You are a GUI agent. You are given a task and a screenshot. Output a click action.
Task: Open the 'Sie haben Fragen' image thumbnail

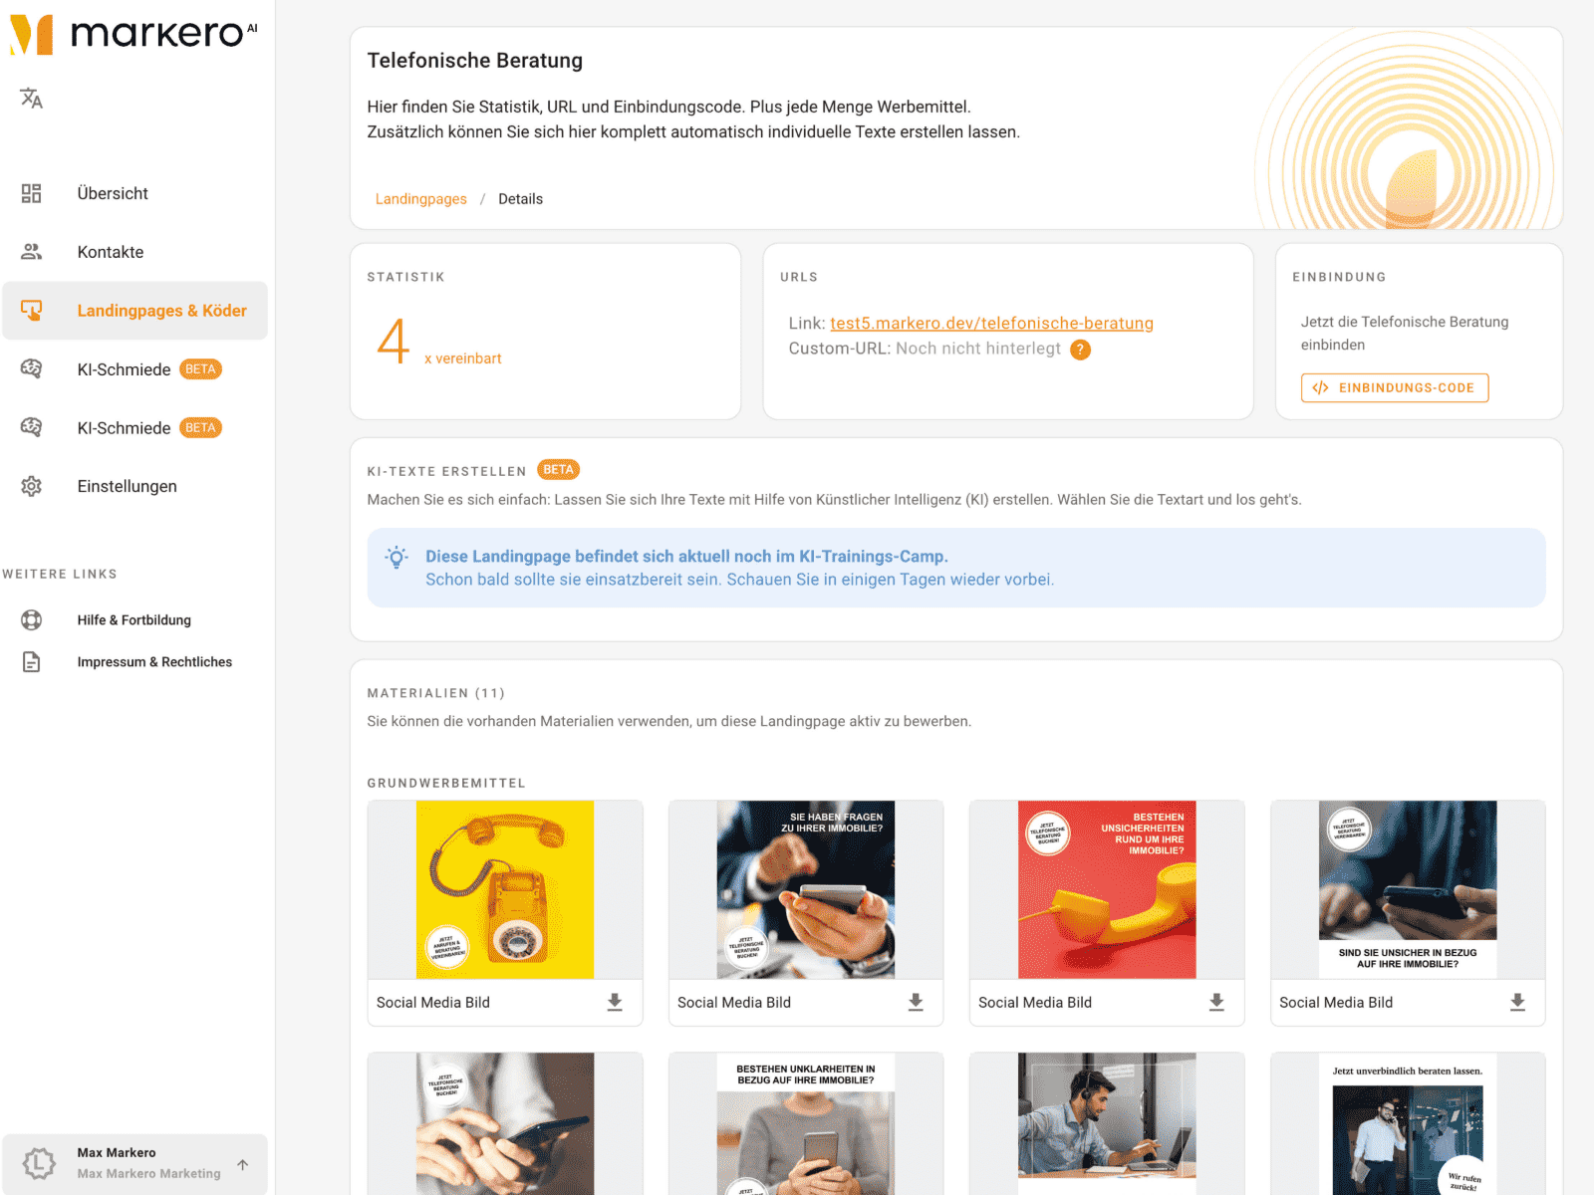[806, 889]
